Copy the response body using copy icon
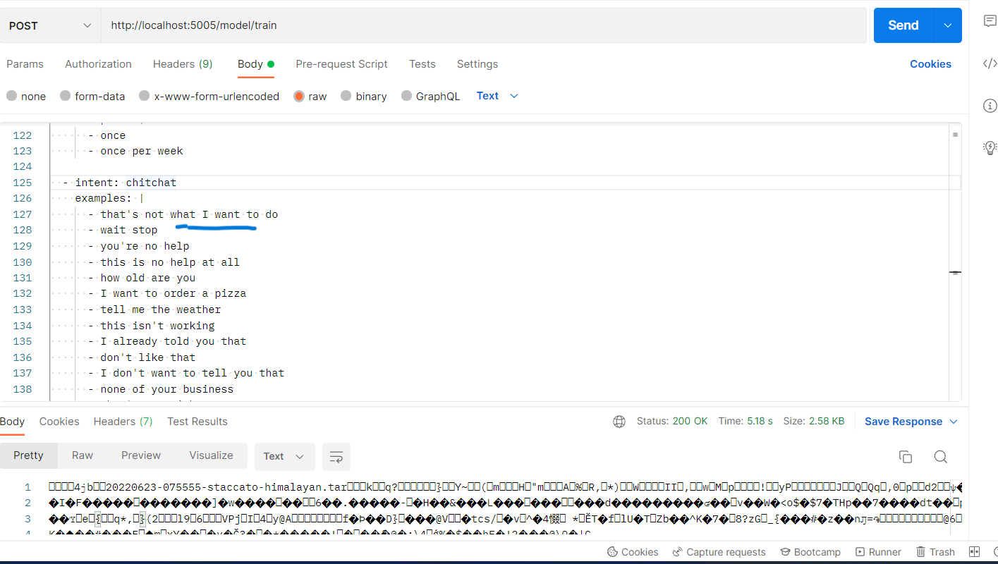Screen dimensions: 998x564 [906, 457]
